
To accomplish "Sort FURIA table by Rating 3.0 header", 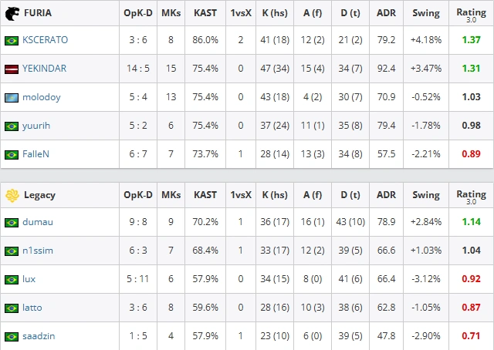I will [471, 14].
